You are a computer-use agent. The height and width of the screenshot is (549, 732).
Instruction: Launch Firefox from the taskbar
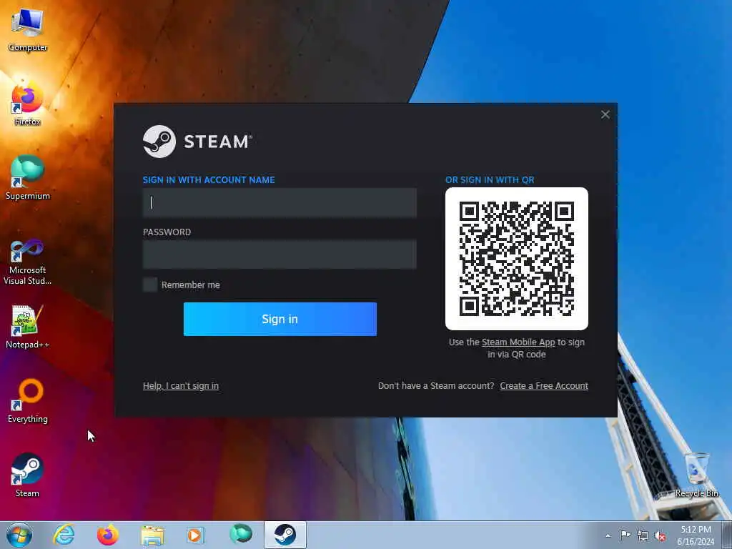[x=108, y=535]
